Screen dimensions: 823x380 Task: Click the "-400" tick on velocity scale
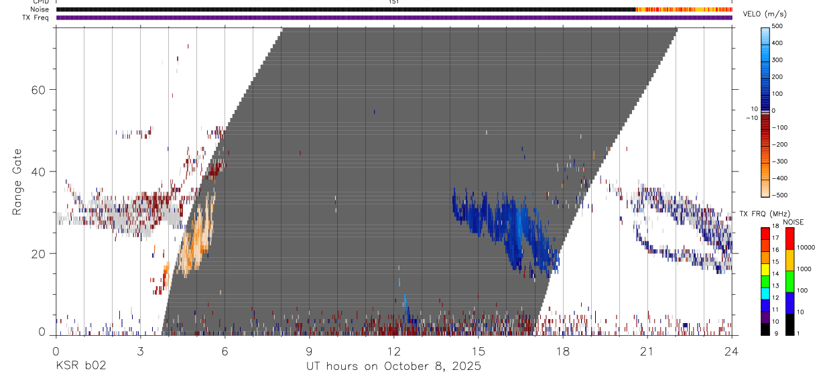click(781, 178)
